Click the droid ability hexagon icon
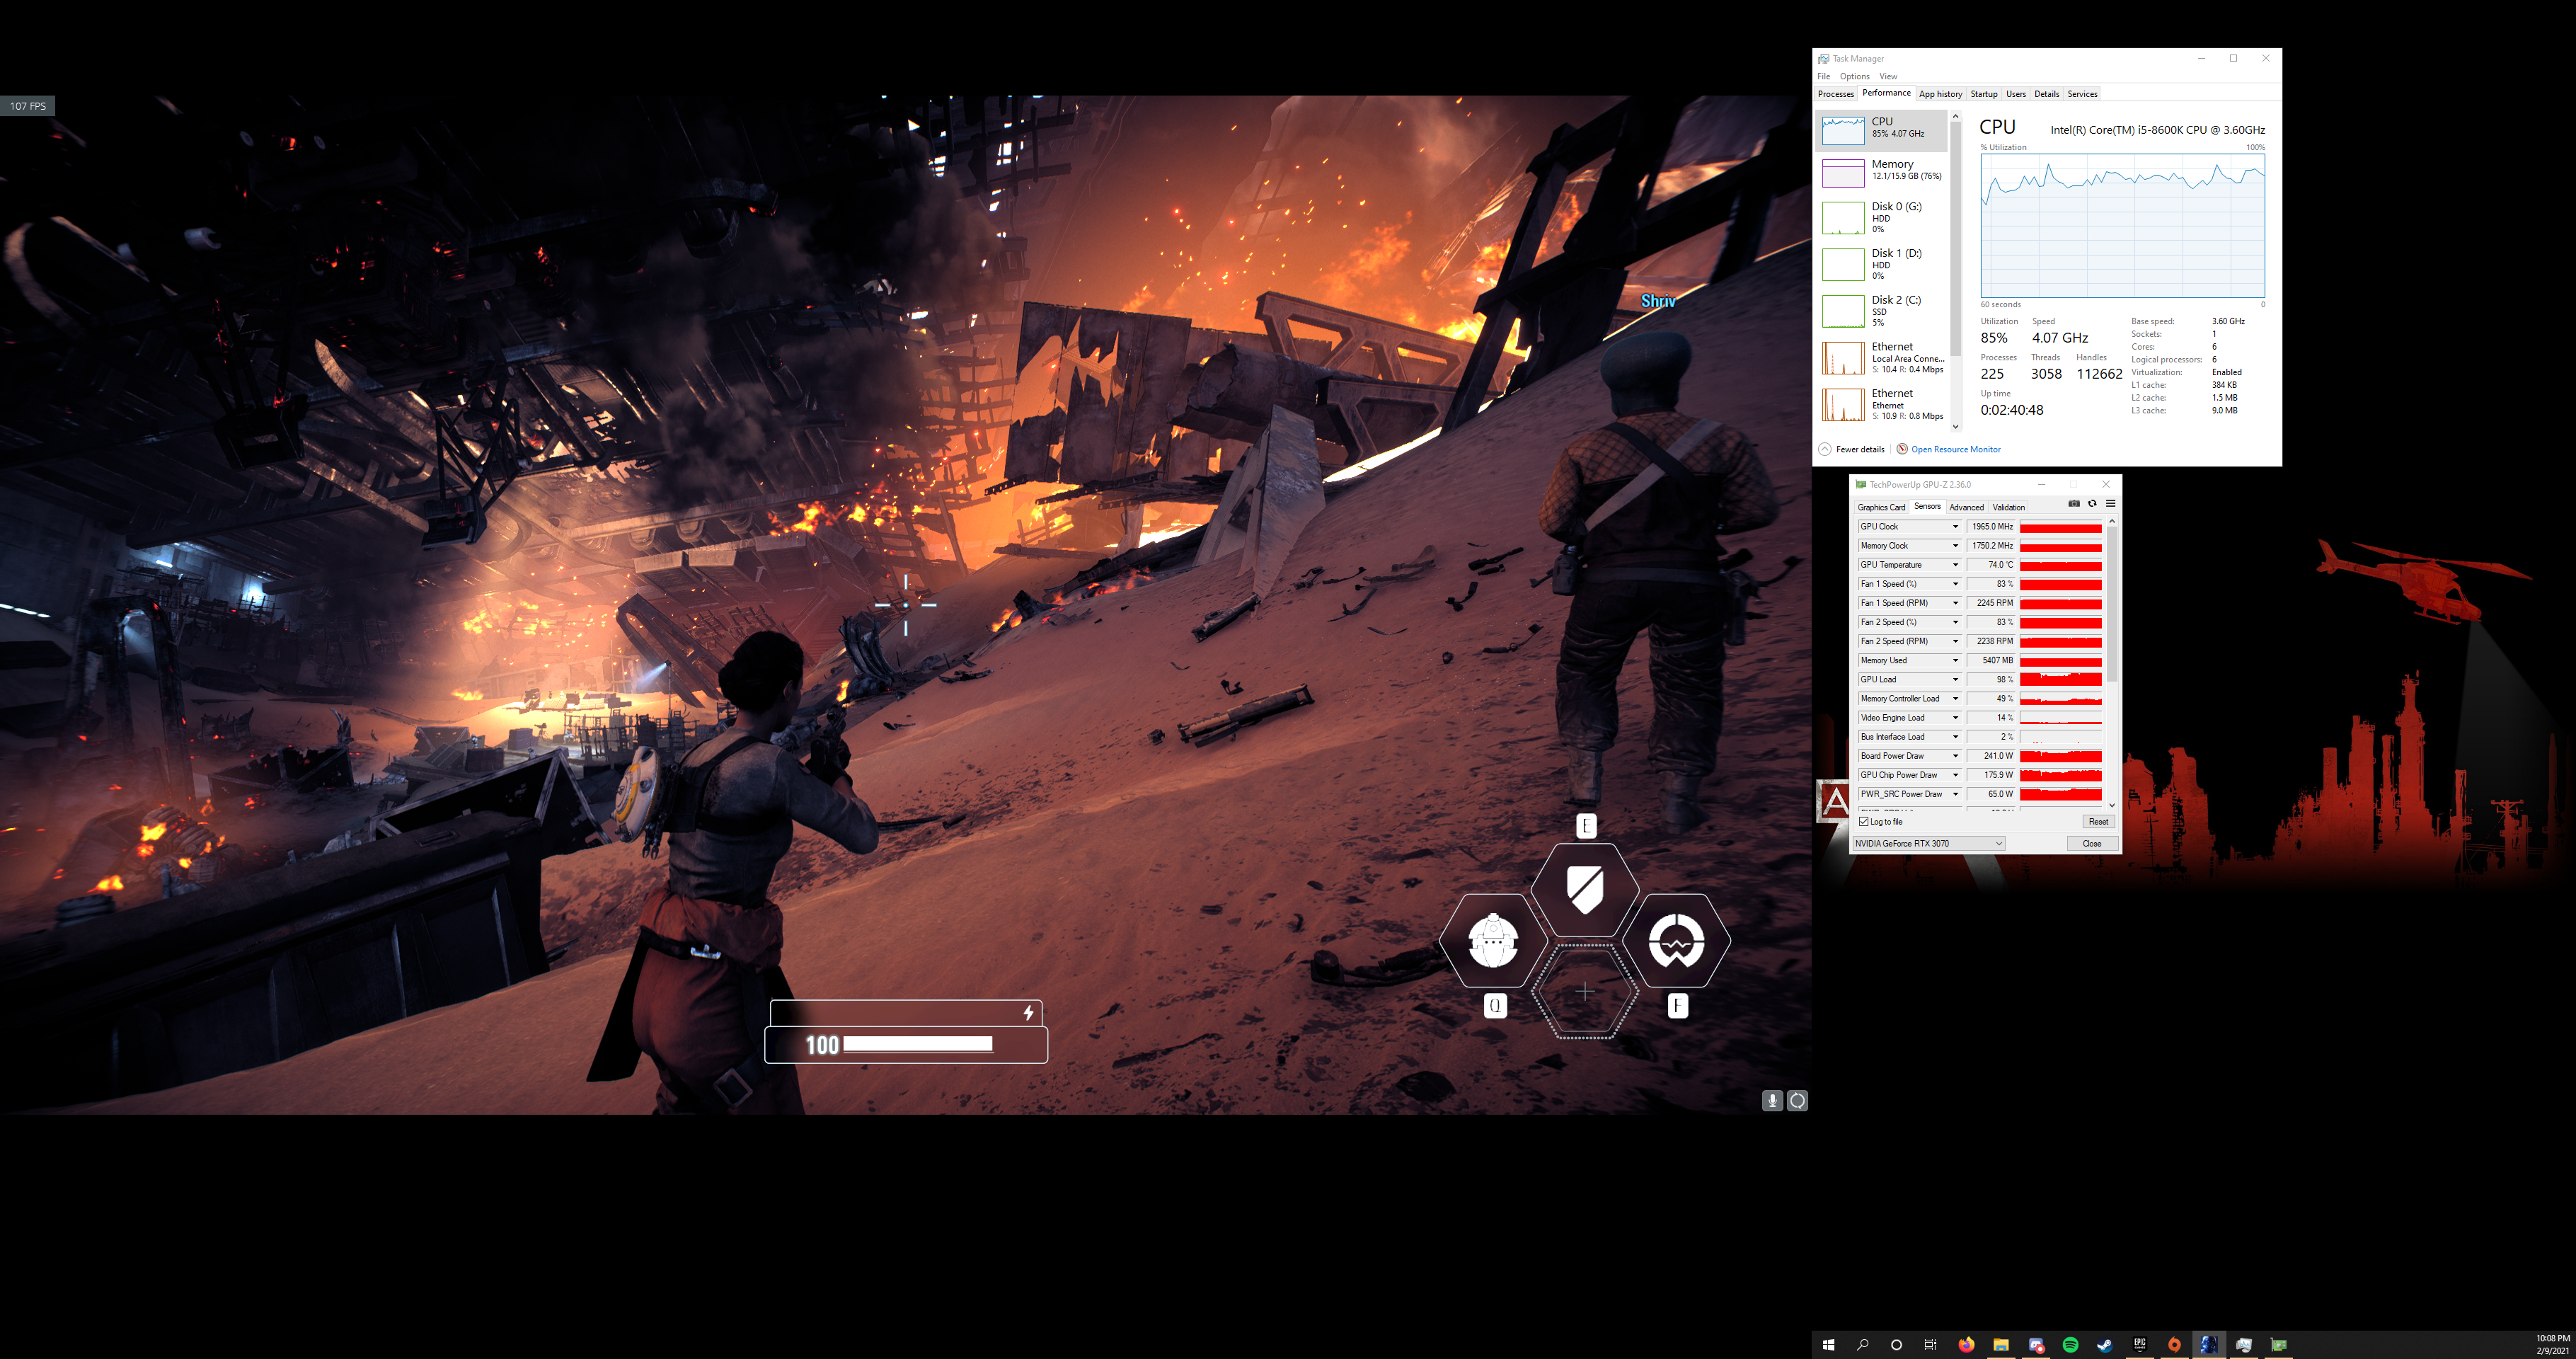Screen dimensions: 2576x1359 [x=1493, y=941]
